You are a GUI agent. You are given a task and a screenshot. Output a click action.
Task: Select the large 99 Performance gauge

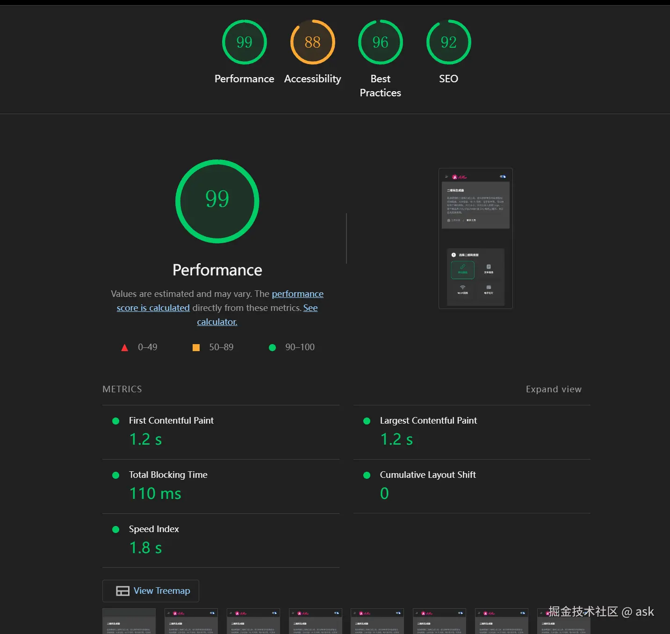(217, 201)
